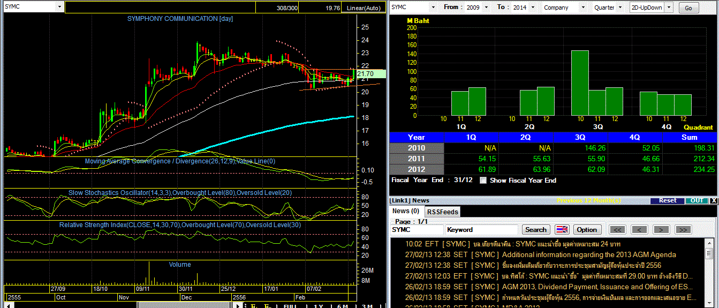Expand the From year 2009 dropdown

(x=486, y=7)
